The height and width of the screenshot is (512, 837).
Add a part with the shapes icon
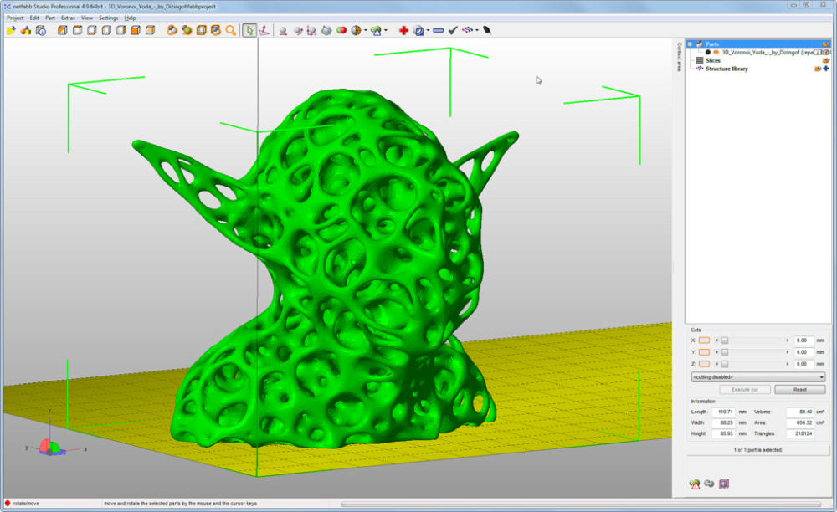click(x=26, y=30)
